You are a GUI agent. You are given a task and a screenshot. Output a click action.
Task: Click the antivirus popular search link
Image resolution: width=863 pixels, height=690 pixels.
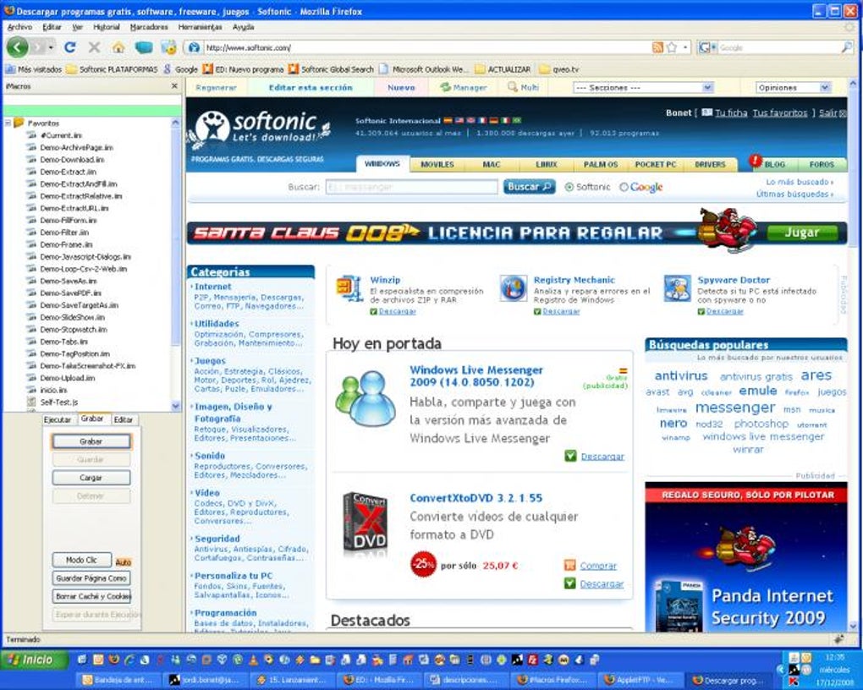[681, 375]
